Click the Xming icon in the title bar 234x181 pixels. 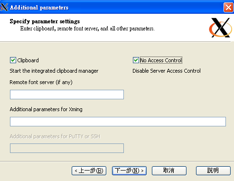[x=4, y=7]
